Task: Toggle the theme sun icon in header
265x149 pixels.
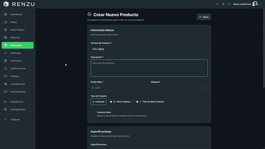Action: pyautogui.click(x=229, y=4)
